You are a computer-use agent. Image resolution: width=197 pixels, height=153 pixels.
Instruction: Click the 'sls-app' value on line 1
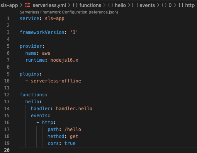[54, 18]
